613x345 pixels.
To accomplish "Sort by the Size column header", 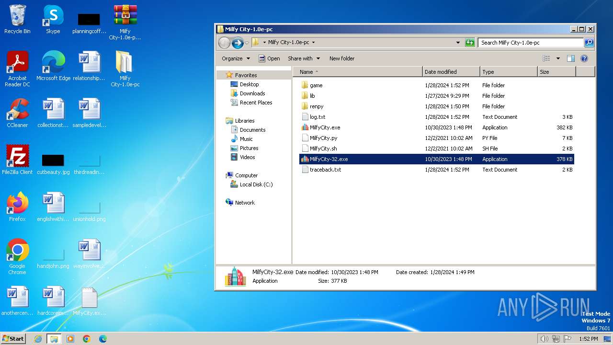I will [x=556, y=72].
